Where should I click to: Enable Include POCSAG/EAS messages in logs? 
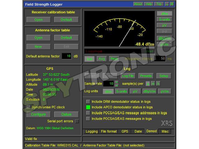pos(88,119)
